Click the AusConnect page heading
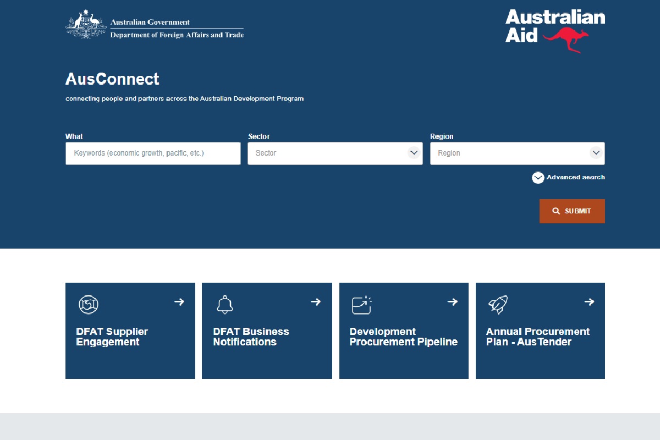Screen dimensions: 660x440 point(112,79)
